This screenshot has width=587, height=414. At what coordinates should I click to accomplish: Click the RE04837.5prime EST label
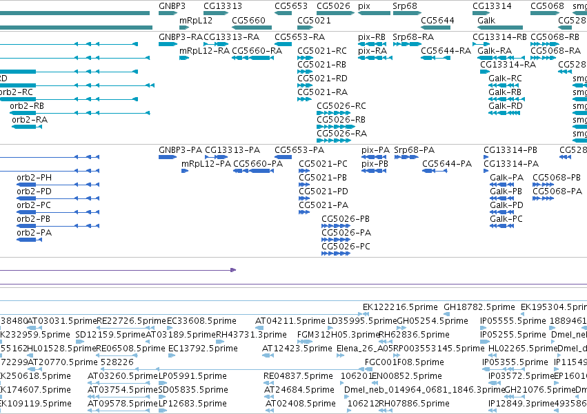pos(298,376)
